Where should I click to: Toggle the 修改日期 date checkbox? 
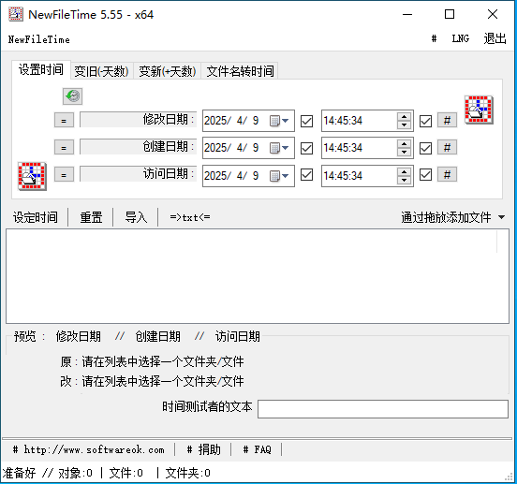(x=306, y=121)
